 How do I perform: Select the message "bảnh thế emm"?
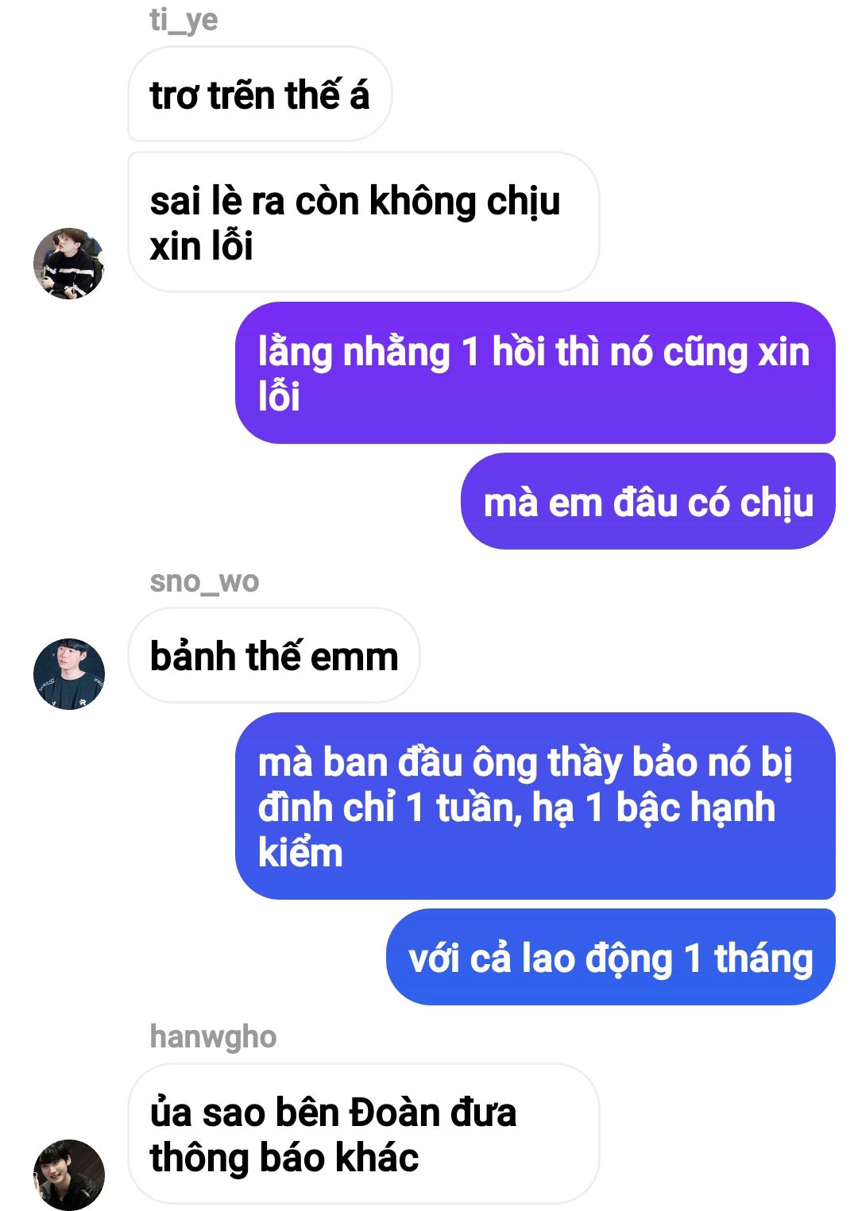coord(274,656)
